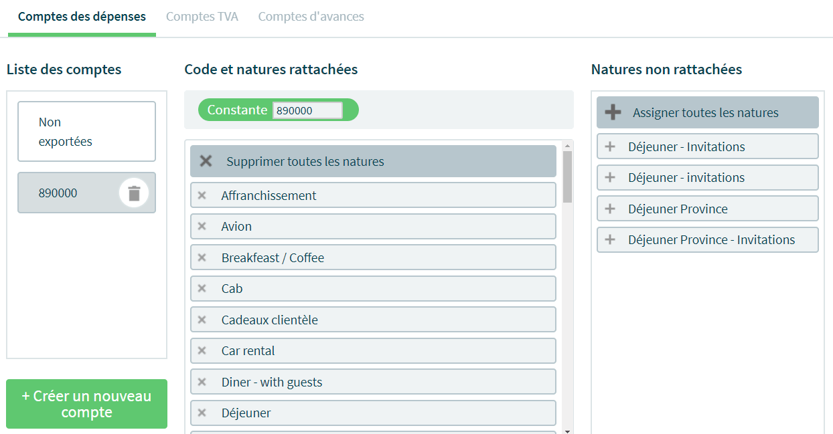Screen dimensions: 833x434
Task: Click scrollbar down arrow in natures list
Action: [568, 431]
